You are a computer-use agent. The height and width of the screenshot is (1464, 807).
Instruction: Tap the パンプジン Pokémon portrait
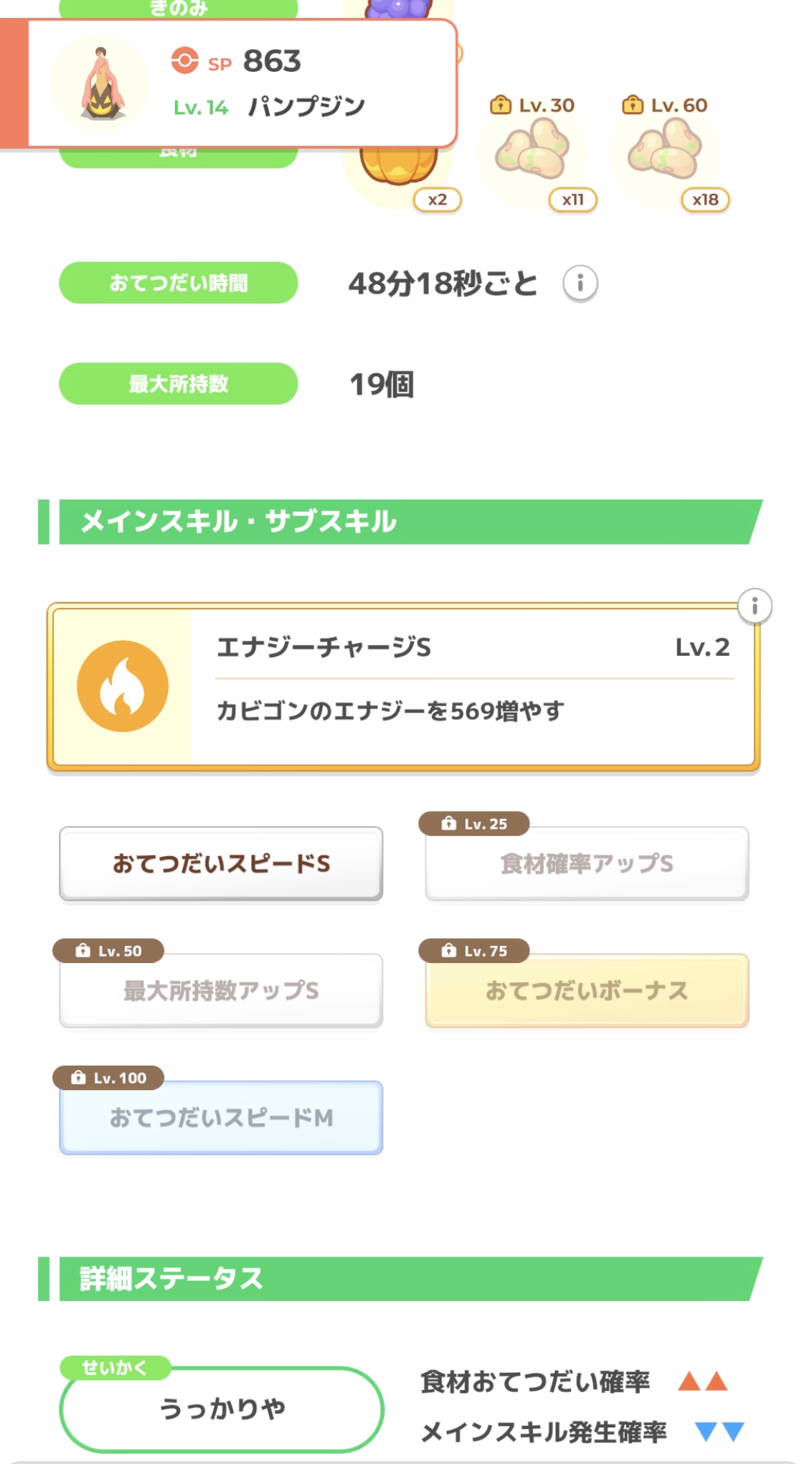(x=101, y=83)
